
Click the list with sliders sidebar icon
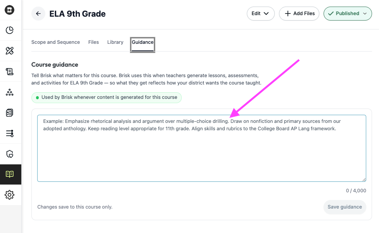9,133
